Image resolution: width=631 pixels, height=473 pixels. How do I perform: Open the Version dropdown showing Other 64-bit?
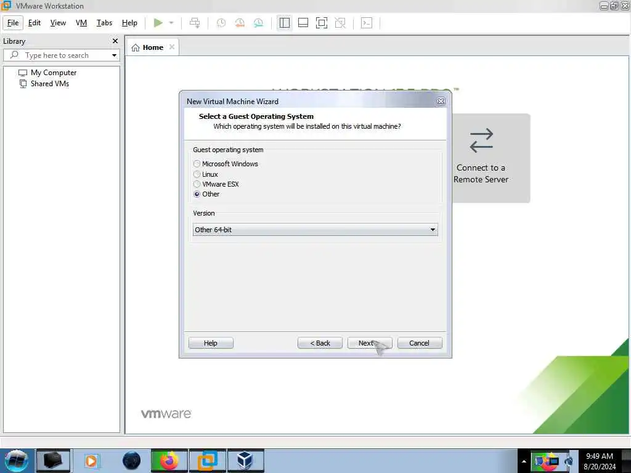tap(315, 230)
